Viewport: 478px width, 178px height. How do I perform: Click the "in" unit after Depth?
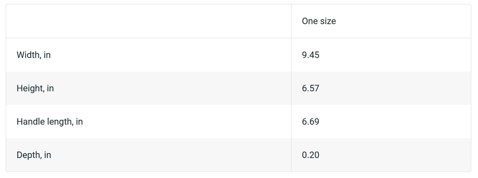(x=47, y=155)
